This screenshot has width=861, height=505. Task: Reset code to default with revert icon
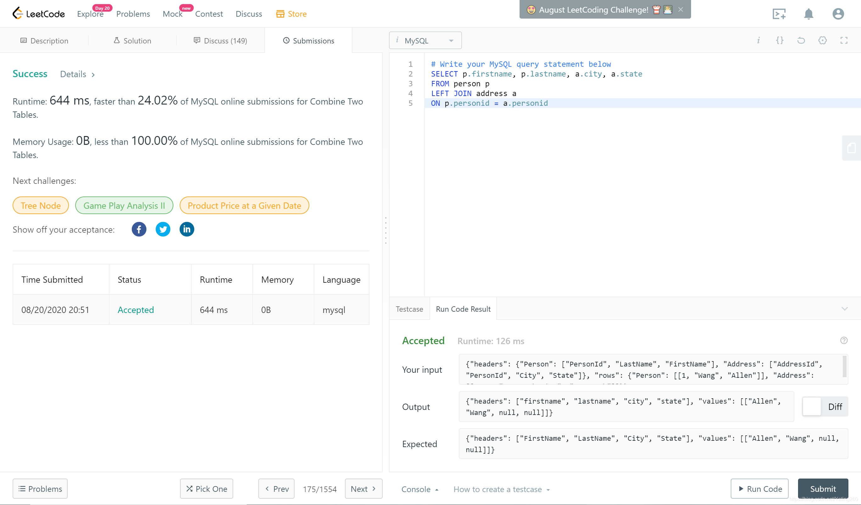pos(801,40)
